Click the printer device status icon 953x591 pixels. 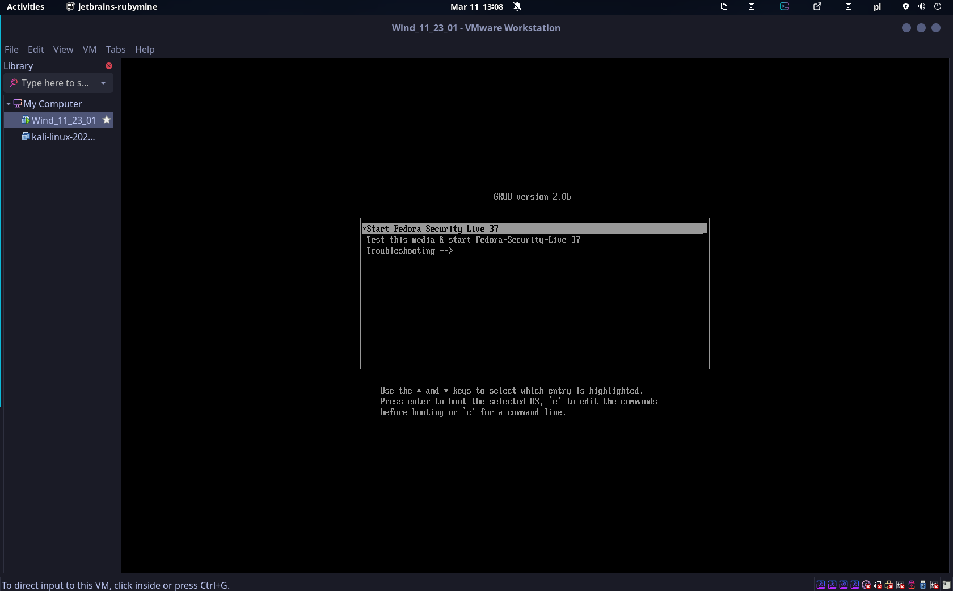point(889,585)
